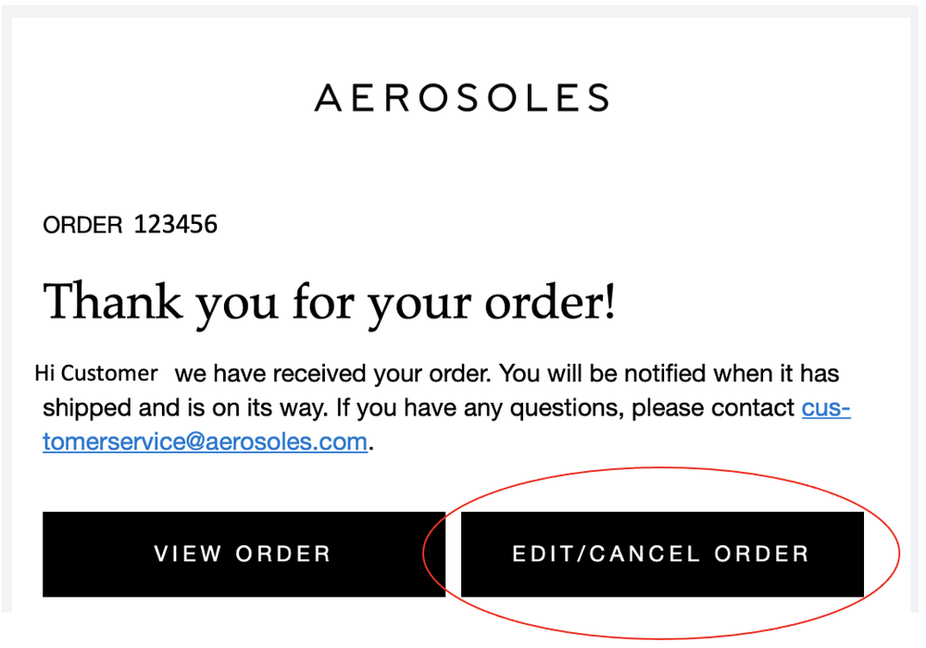Click the word 'Thank' in the heading
Viewport: 926px width, 648px height.
coord(112,301)
